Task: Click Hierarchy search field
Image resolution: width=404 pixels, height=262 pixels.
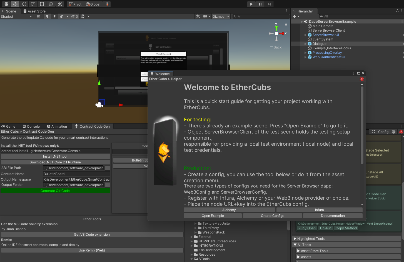Action: (361, 16)
